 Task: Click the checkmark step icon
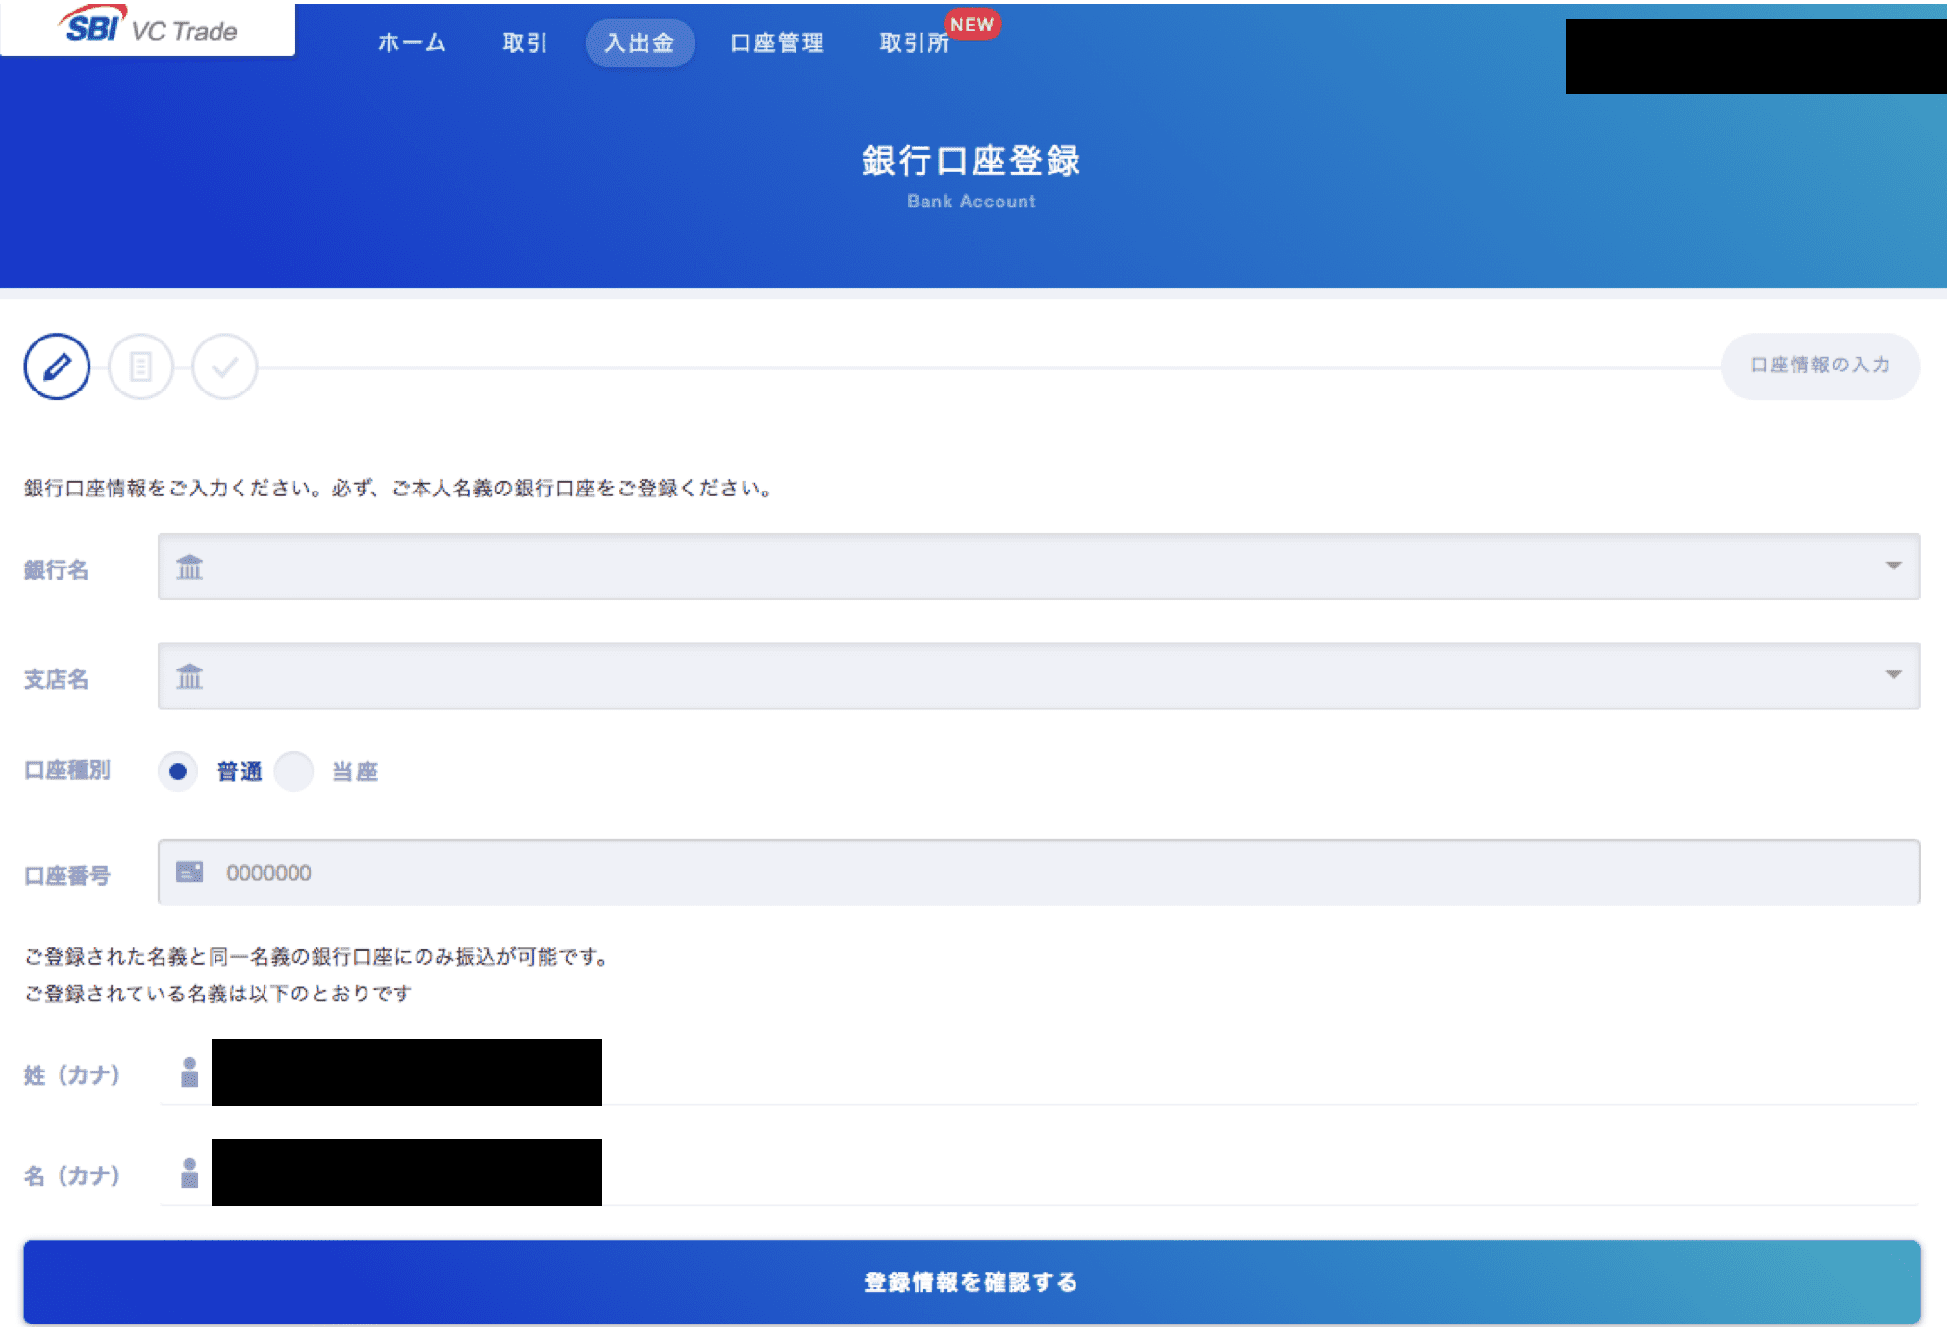point(224,366)
